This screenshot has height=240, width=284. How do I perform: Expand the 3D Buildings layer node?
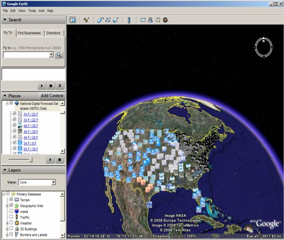click(x=7, y=229)
